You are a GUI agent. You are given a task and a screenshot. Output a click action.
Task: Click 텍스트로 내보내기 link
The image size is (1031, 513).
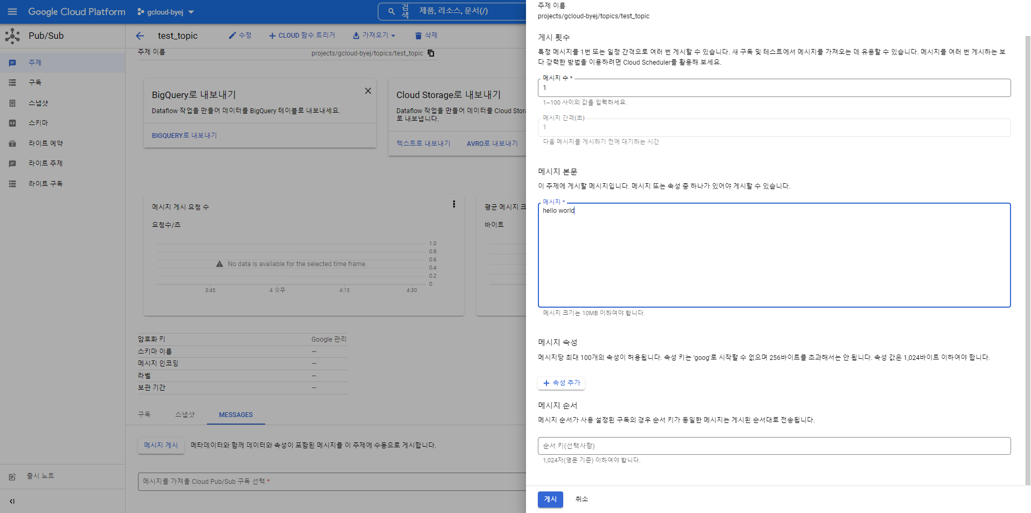coord(424,143)
